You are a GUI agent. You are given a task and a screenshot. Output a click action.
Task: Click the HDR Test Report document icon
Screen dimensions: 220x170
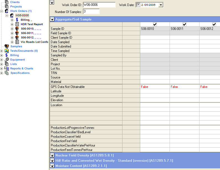click(17, 24)
